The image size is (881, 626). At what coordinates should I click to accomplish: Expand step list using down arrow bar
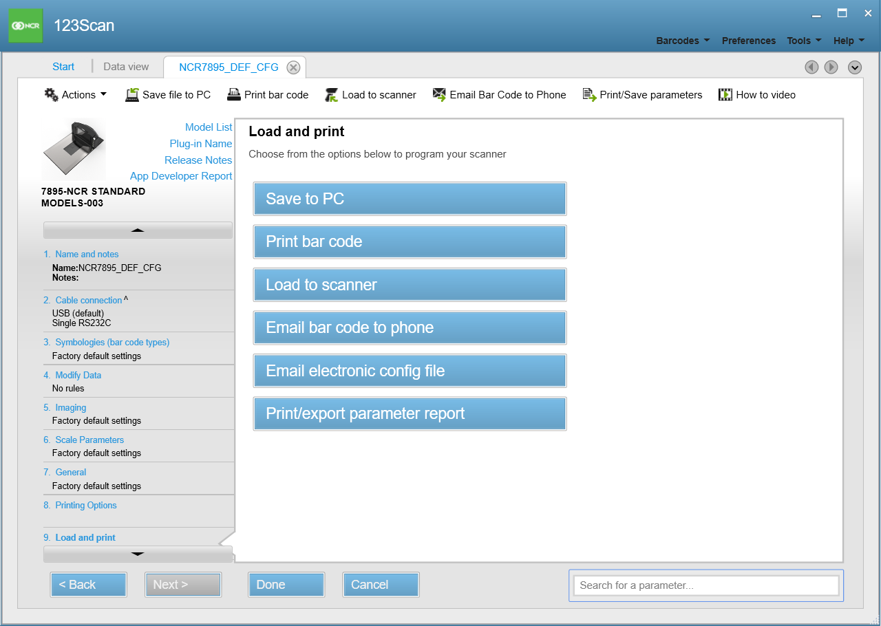138,554
